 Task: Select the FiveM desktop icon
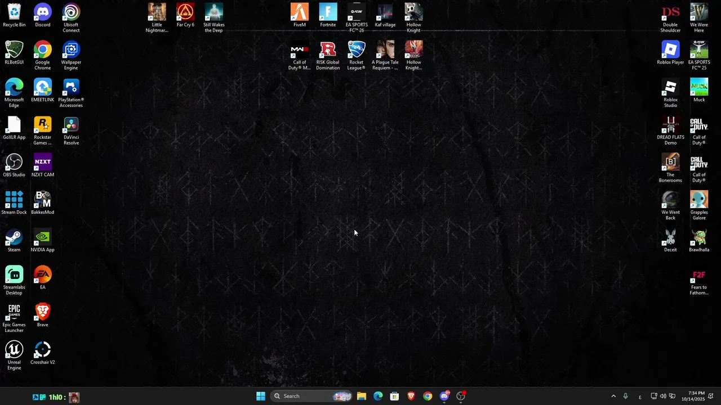pyautogui.click(x=299, y=16)
